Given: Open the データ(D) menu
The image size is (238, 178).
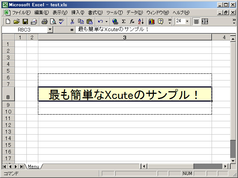Looking at the screenshot, I should [x=135, y=13].
